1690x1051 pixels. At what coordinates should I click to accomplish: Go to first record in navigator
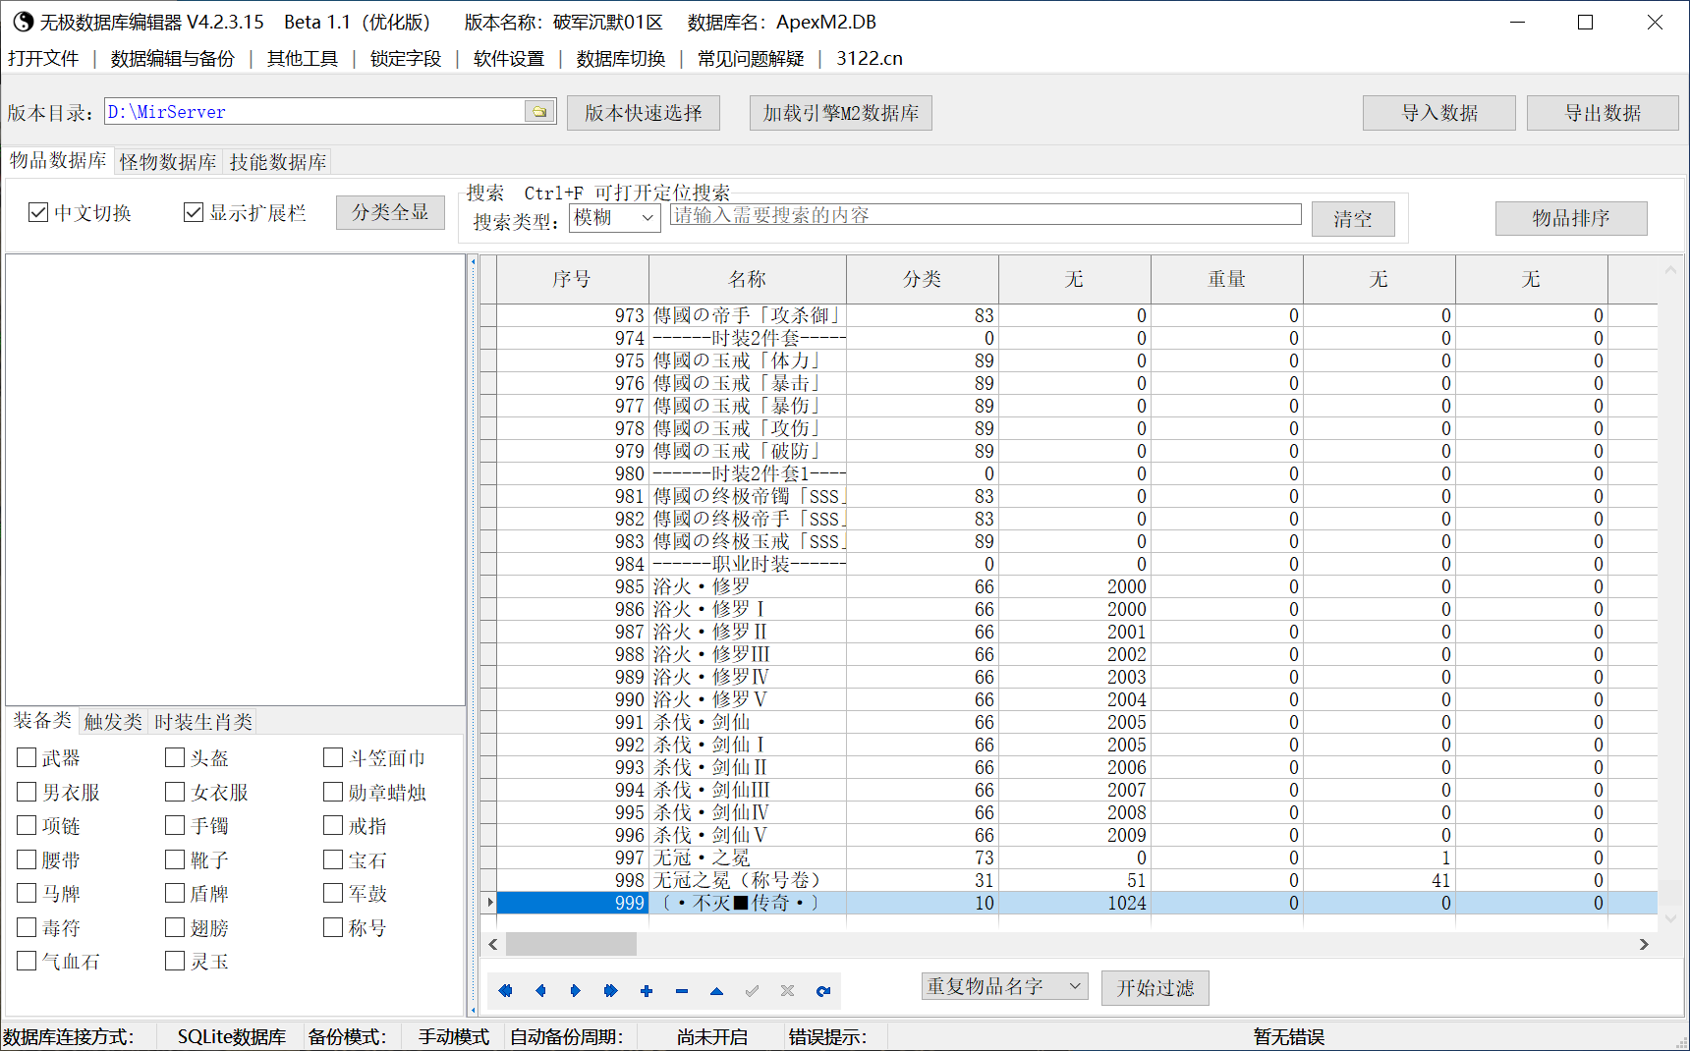[505, 990]
